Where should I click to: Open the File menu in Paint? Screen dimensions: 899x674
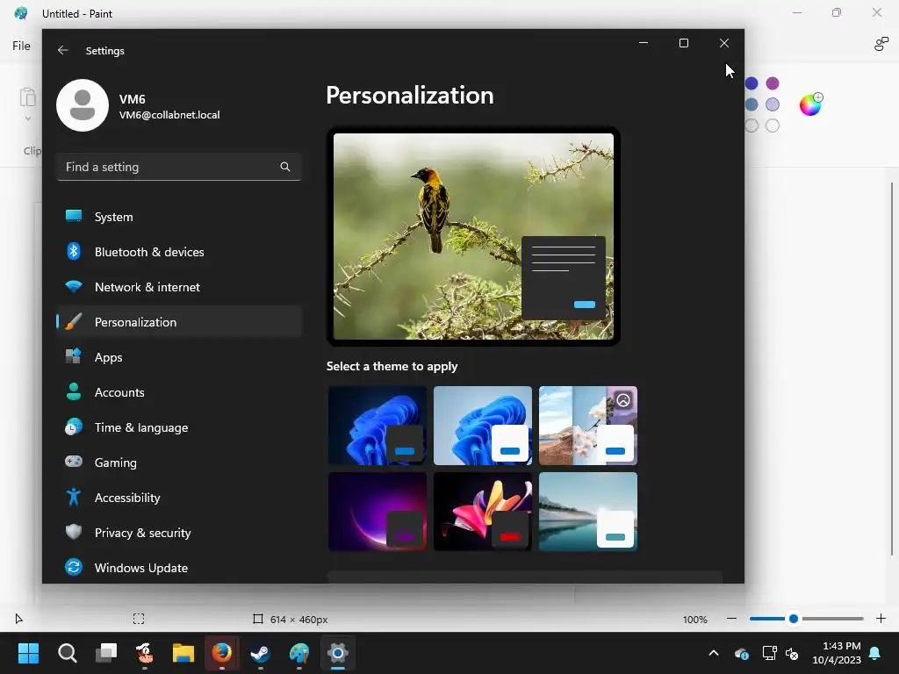click(x=21, y=46)
